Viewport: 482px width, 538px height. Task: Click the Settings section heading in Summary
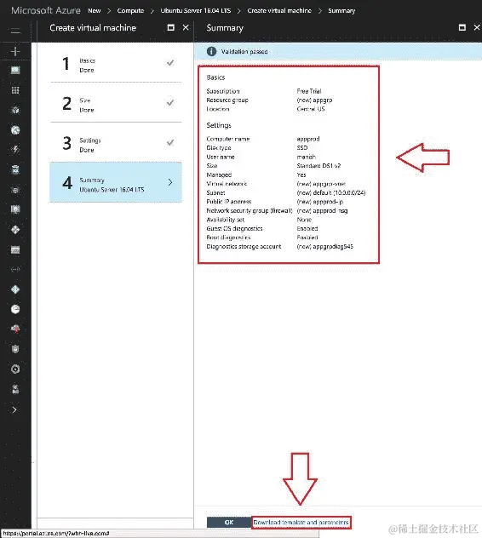coord(219,125)
